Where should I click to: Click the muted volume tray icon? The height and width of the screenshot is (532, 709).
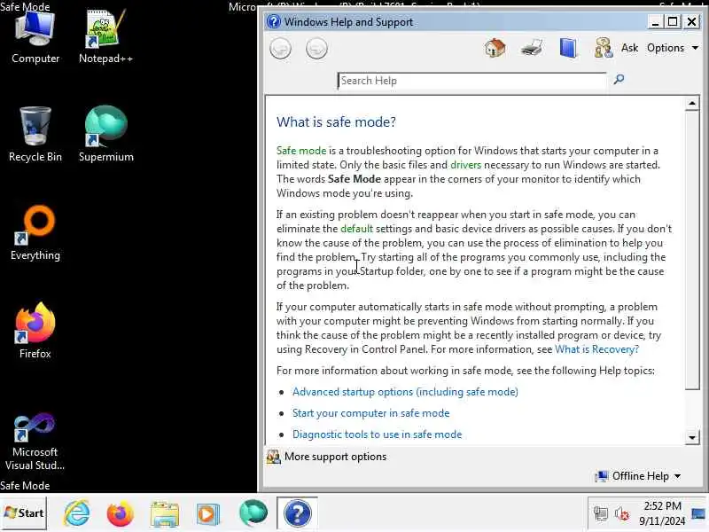click(x=622, y=513)
